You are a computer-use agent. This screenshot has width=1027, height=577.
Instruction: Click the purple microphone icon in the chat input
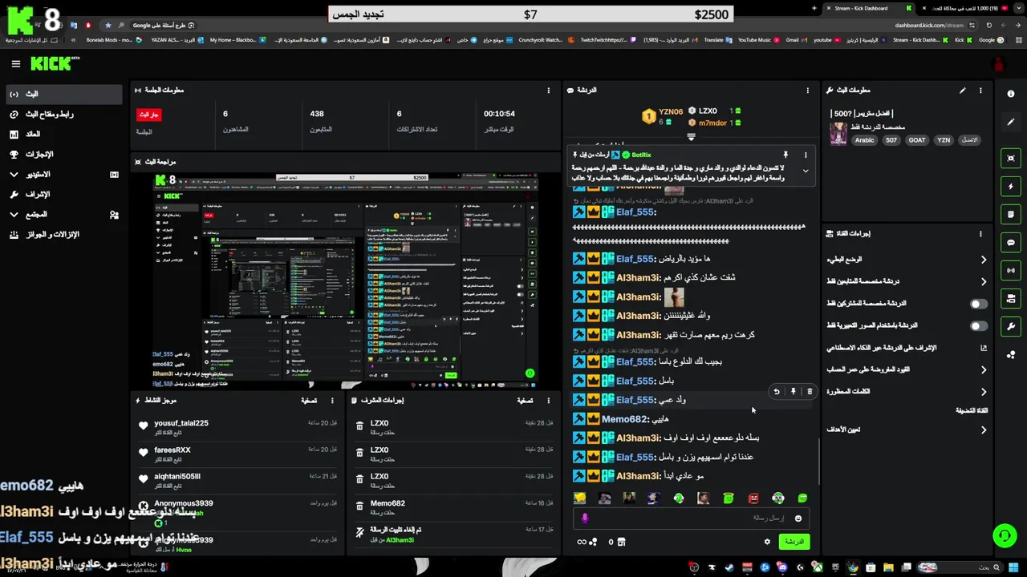click(585, 518)
